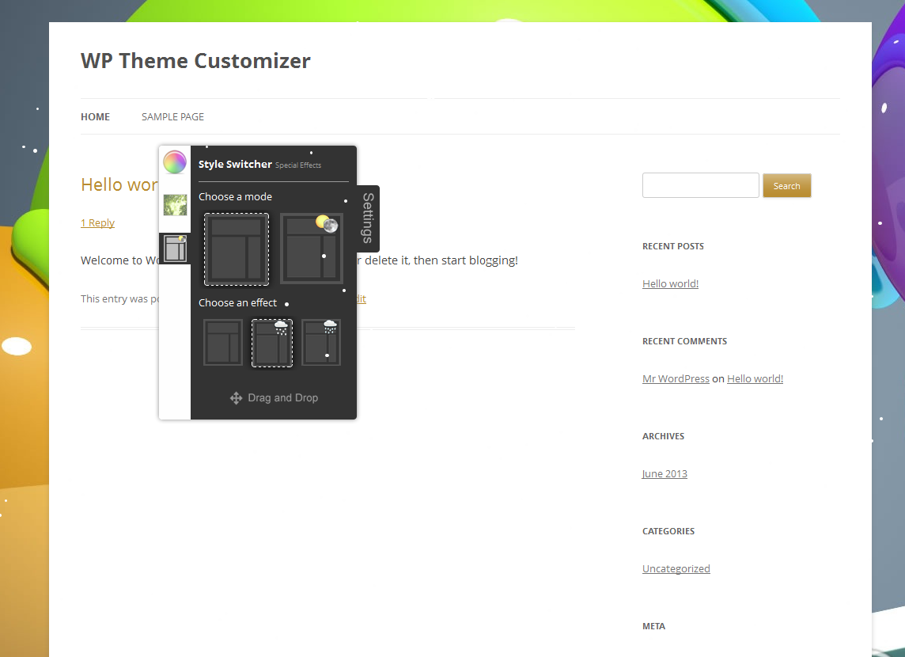Viewport: 905px width, 657px height.
Task: Open Hello world! in Recent Comments
Action: click(x=755, y=378)
